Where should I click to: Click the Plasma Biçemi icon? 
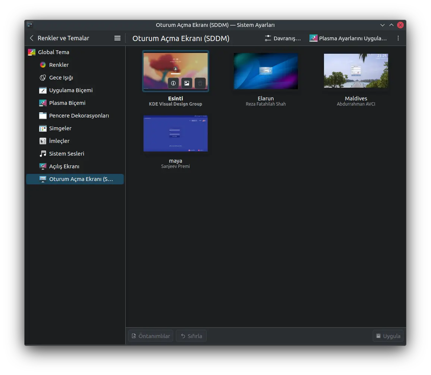point(43,103)
